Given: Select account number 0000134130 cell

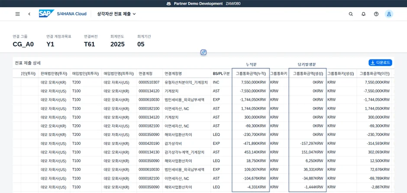Looking at the screenshot, I should click(149, 152).
